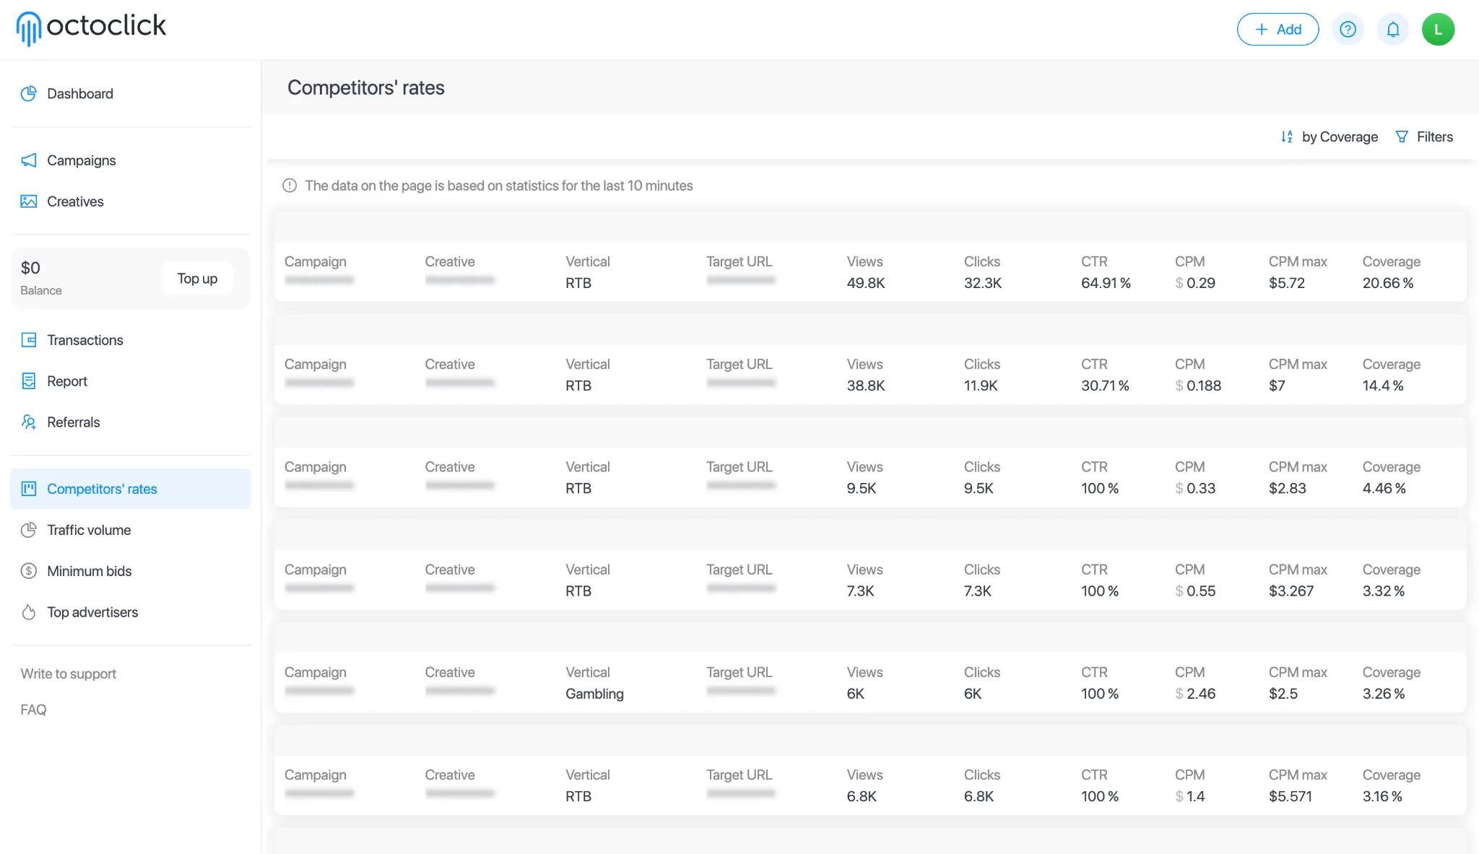Go to Minimum bids
The width and height of the screenshot is (1479, 854).
(130, 571)
